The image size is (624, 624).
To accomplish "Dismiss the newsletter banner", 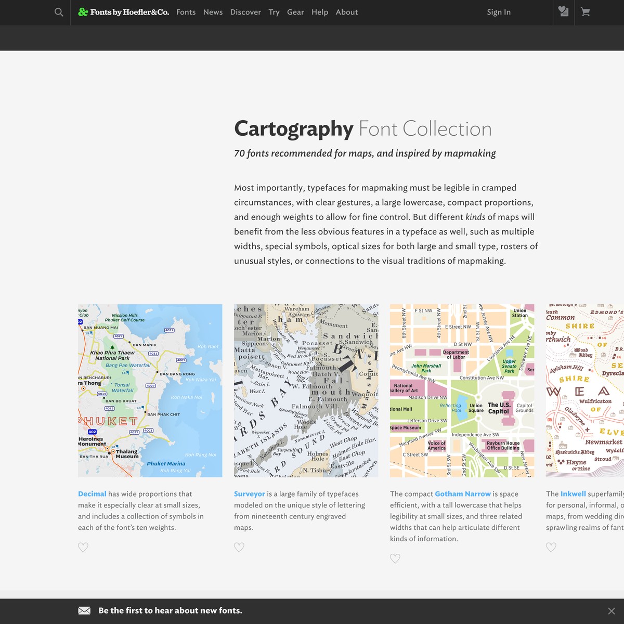I will click(612, 611).
